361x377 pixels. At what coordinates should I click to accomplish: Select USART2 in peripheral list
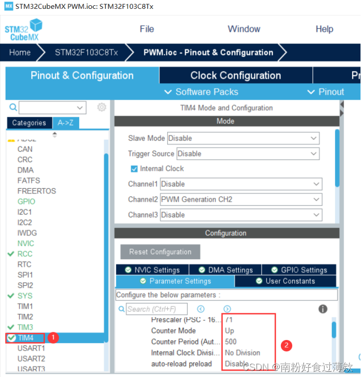[31, 359]
